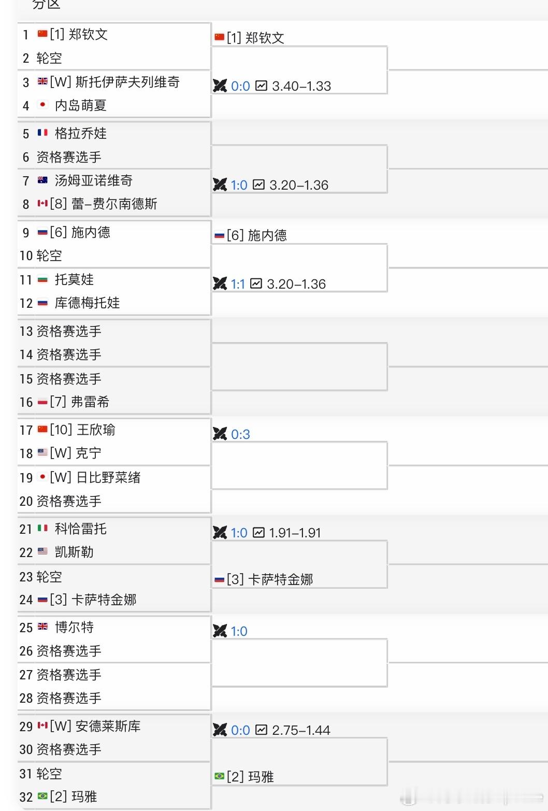Image resolution: width=548 pixels, height=811 pixels.
Task: Click the Russia flag beside 库德梅托娃
Action: pos(42,303)
